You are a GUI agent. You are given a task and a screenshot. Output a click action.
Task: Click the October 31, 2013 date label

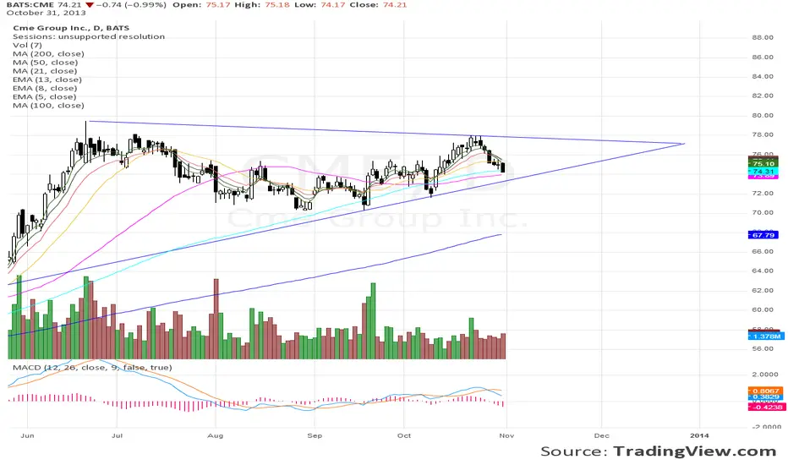(47, 13)
